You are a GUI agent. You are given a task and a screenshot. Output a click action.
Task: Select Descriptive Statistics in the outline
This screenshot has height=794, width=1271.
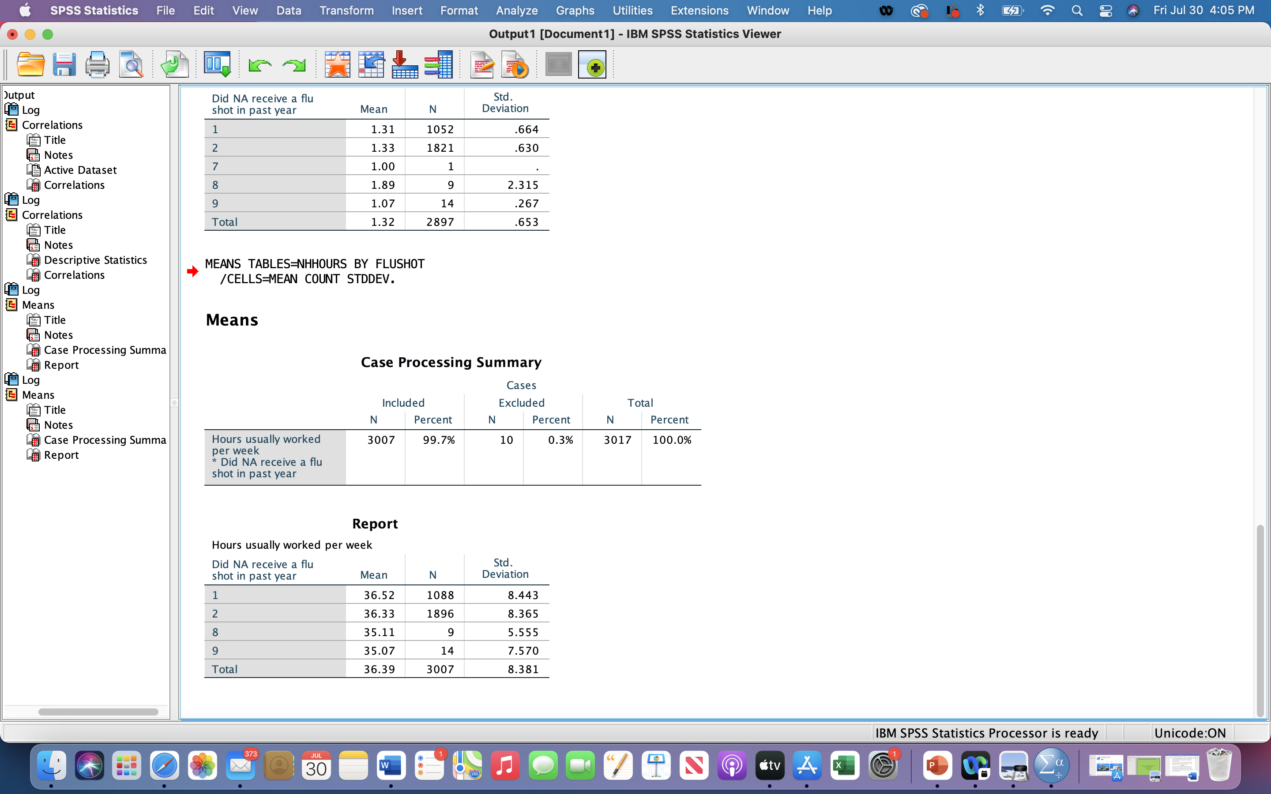point(96,259)
